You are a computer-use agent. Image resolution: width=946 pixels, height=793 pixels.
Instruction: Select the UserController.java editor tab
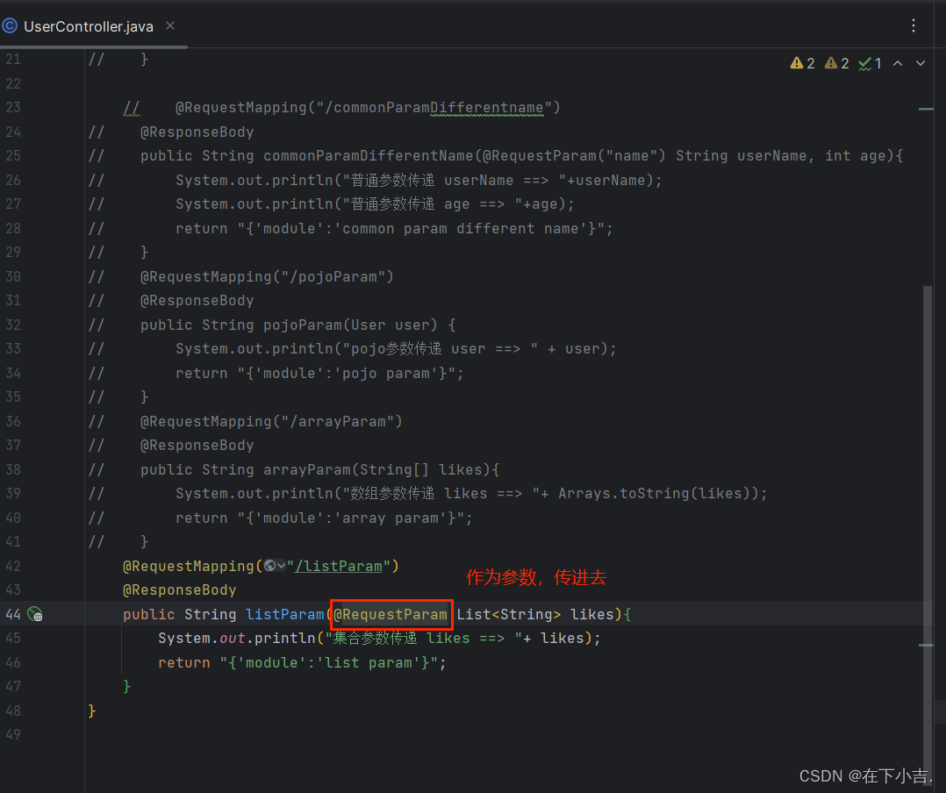(x=88, y=26)
